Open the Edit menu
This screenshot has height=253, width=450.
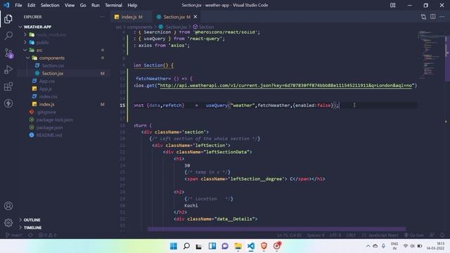[x=31, y=5]
